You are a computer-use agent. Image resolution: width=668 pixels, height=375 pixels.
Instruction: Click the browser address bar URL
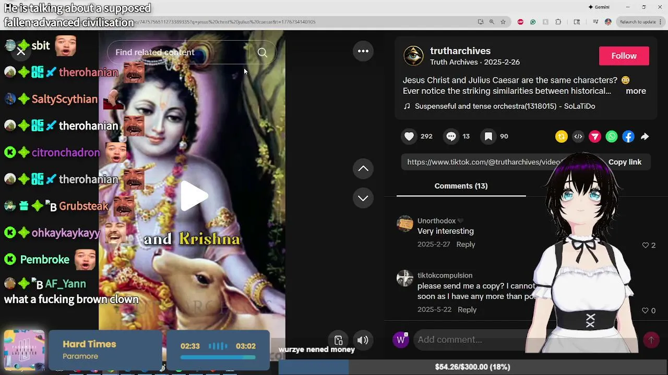pos(224,22)
